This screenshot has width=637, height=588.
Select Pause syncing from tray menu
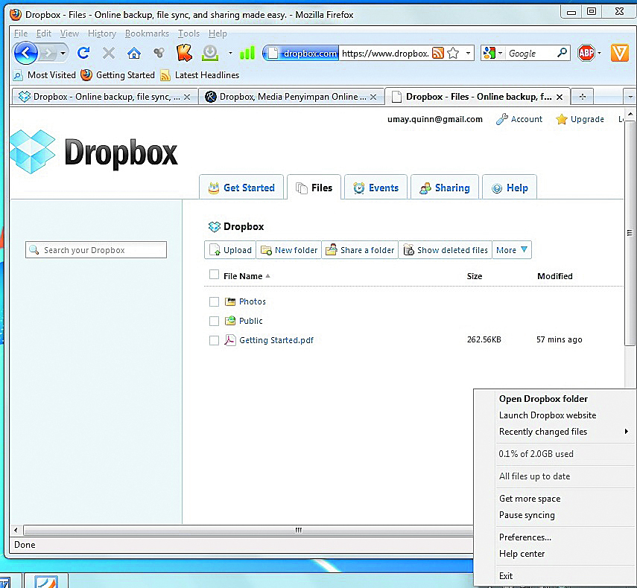click(x=527, y=515)
